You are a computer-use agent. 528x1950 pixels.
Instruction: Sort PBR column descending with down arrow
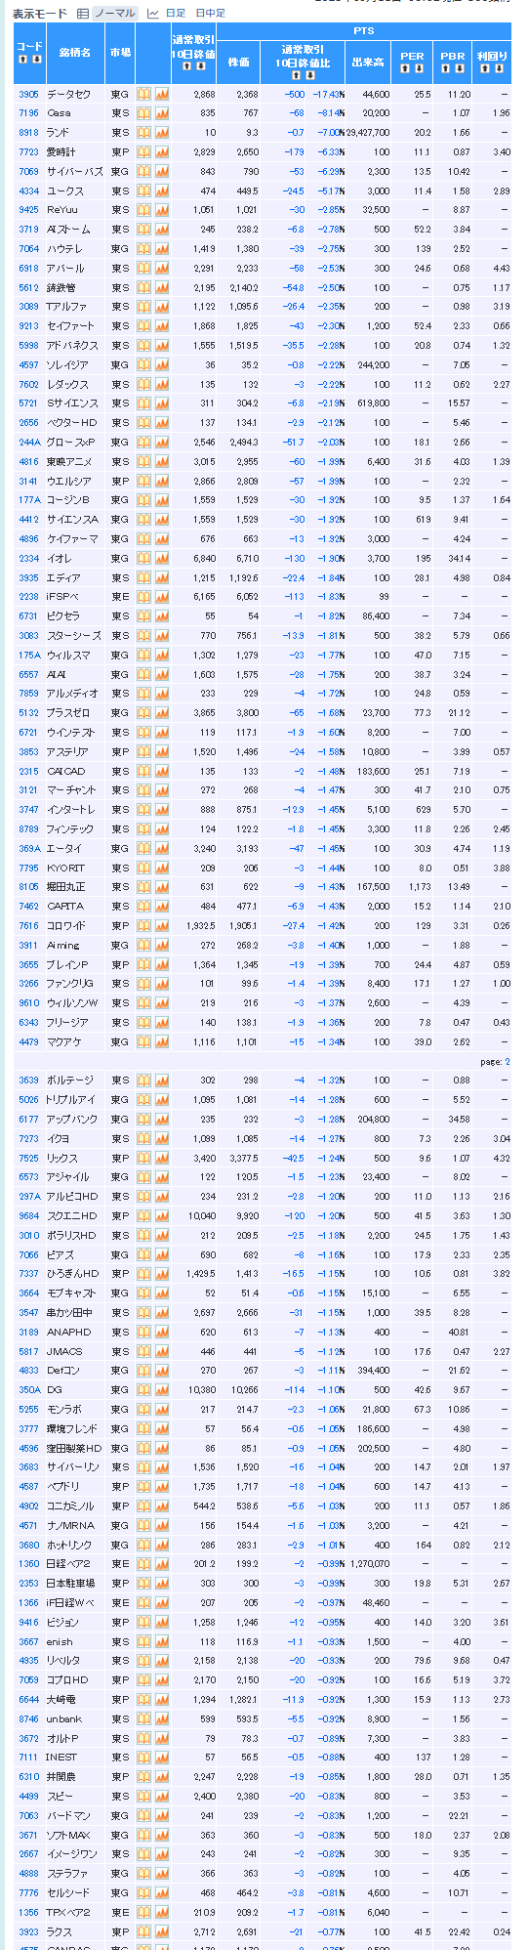pos(460,68)
